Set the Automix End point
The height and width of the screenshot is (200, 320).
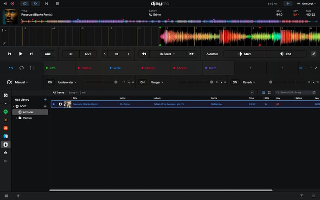286,54
